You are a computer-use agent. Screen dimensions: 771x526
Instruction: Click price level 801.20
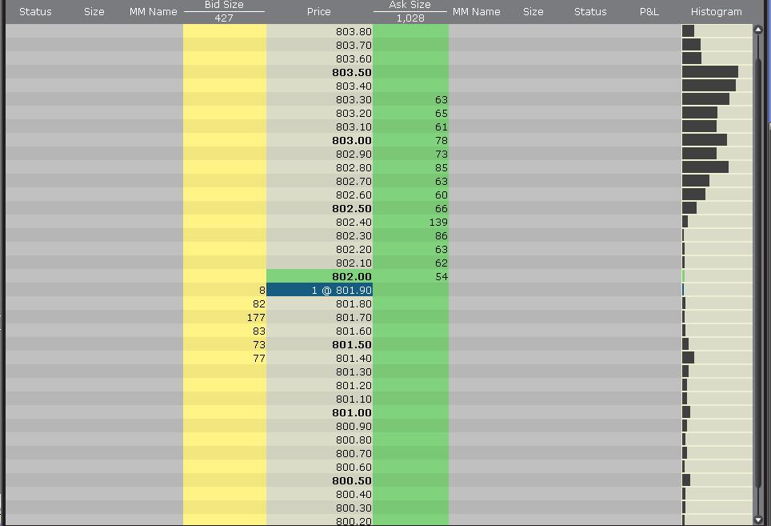pos(320,385)
